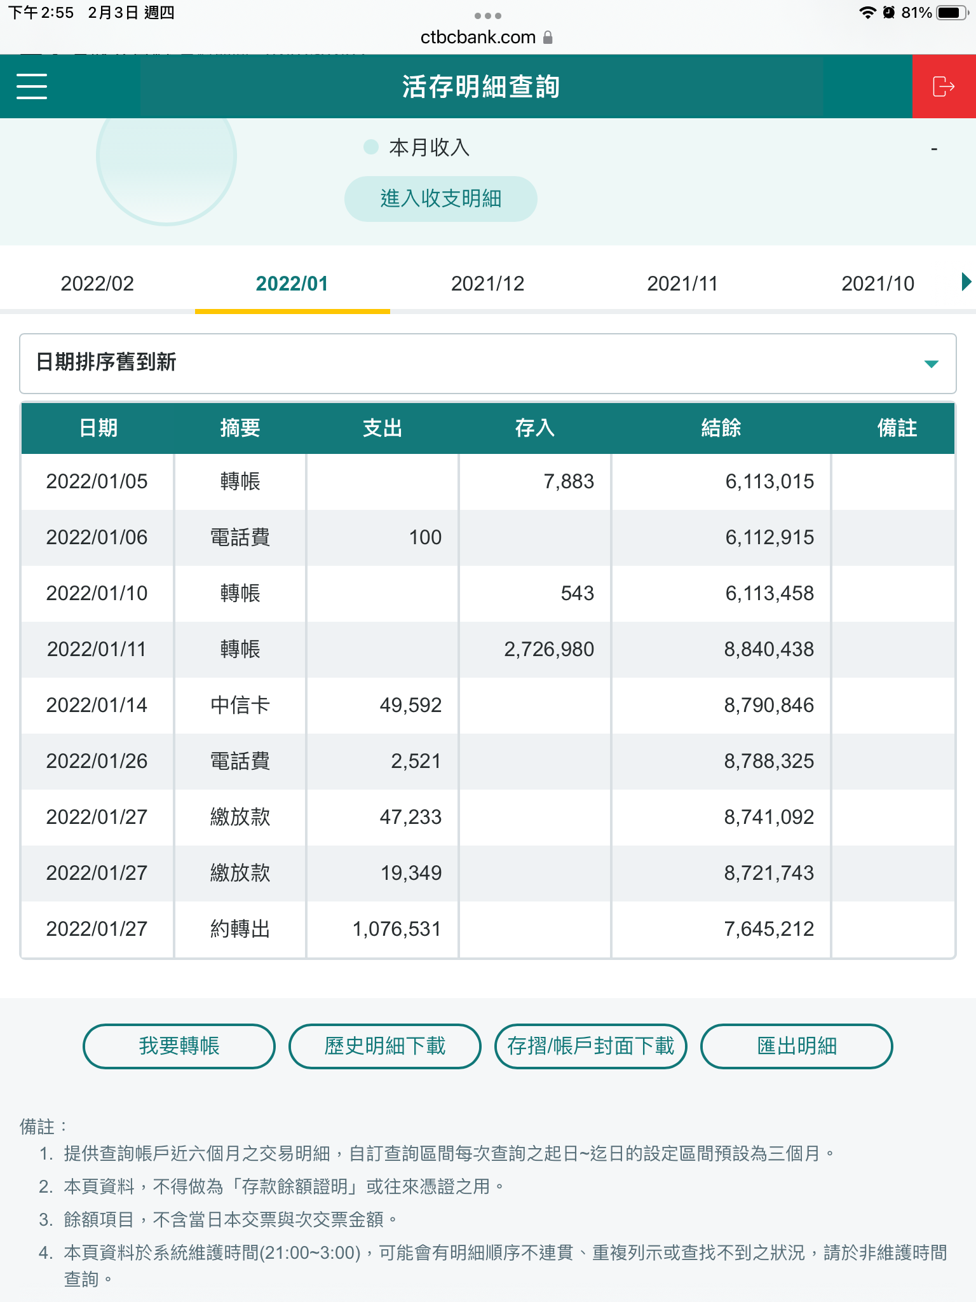
Task: Click the 我要轉帳 button
Action: point(179,1046)
